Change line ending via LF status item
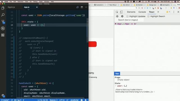Image resolution: width=180 pixels, height=101 pixels. [67, 100]
